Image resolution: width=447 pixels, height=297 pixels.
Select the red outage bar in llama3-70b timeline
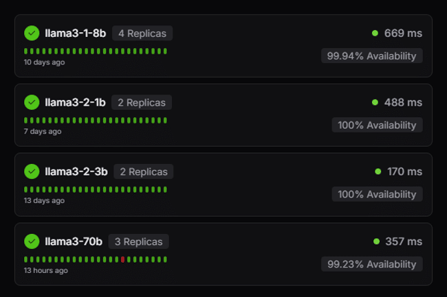122,259
